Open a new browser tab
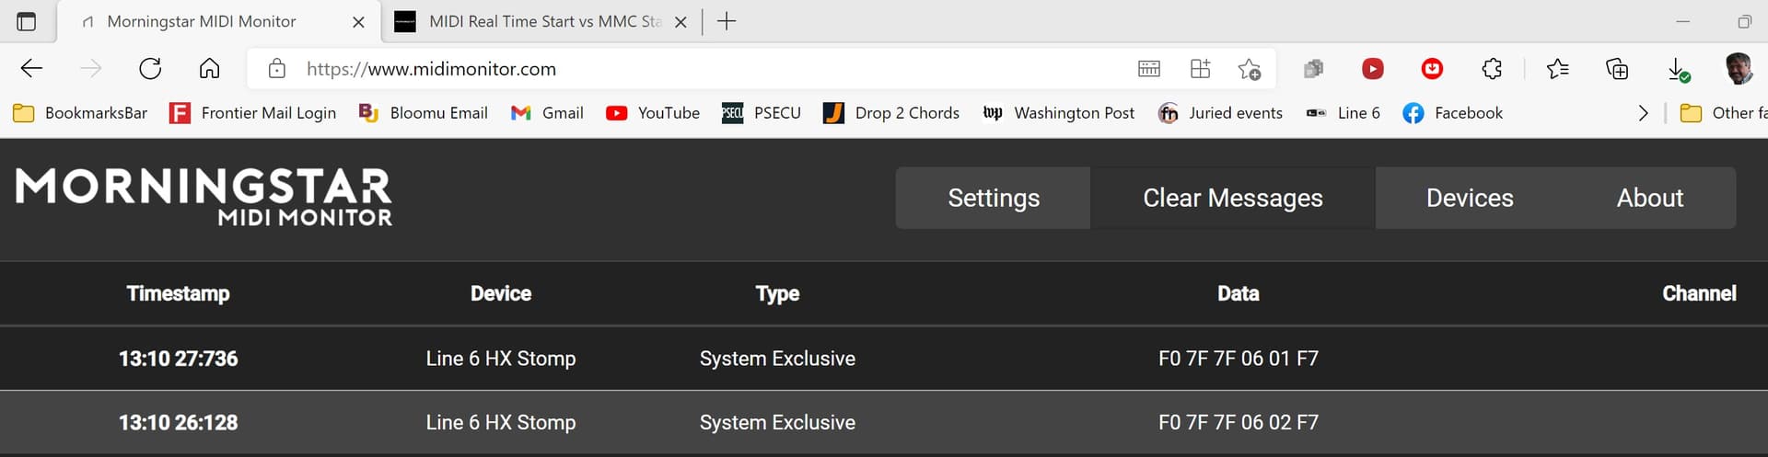 [727, 21]
